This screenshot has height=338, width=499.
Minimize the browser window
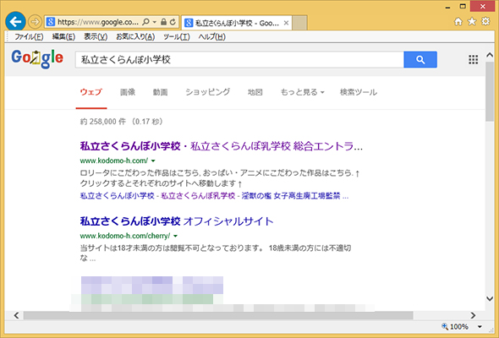448,7
